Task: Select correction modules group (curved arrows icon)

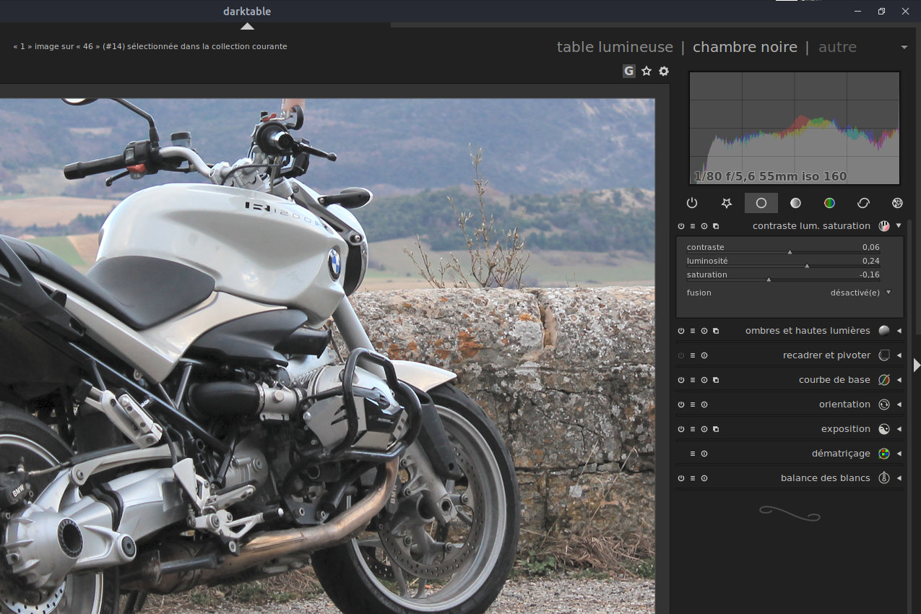Action: coord(863,203)
